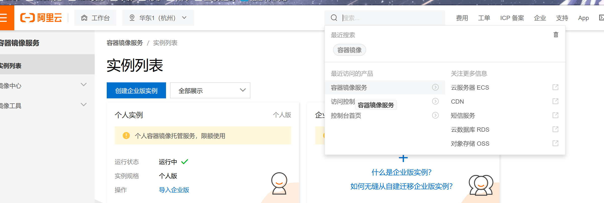The image size is (604, 203).
Task: Open 对象存储 OSS product link
Action: (470, 143)
